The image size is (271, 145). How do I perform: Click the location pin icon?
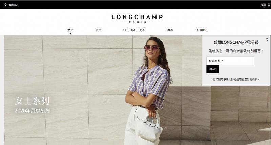pyautogui.click(x=5, y=5)
